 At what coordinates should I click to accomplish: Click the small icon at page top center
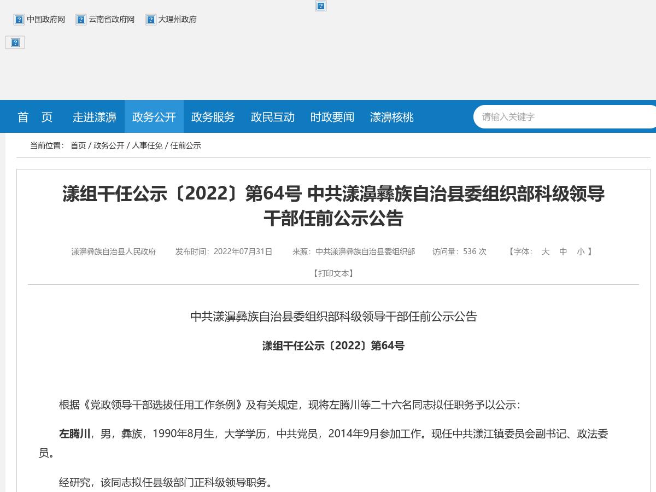321,6
